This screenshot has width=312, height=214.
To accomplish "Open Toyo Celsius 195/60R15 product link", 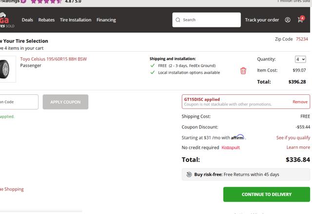I will (53, 59).
